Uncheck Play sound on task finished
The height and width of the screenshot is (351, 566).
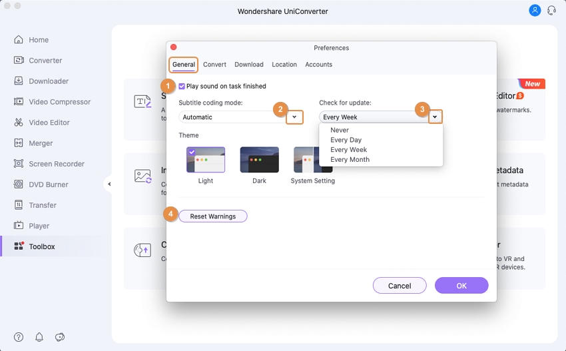click(182, 87)
